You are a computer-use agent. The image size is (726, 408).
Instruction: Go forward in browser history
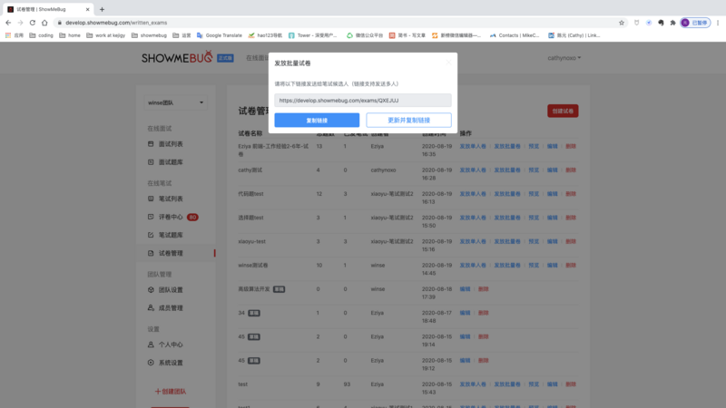click(x=20, y=23)
